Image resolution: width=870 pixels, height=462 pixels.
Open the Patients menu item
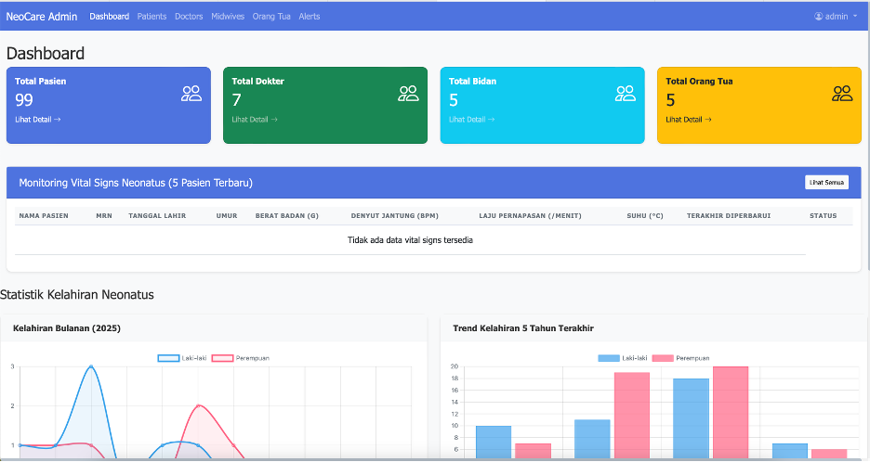pyautogui.click(x=152, y=17)
